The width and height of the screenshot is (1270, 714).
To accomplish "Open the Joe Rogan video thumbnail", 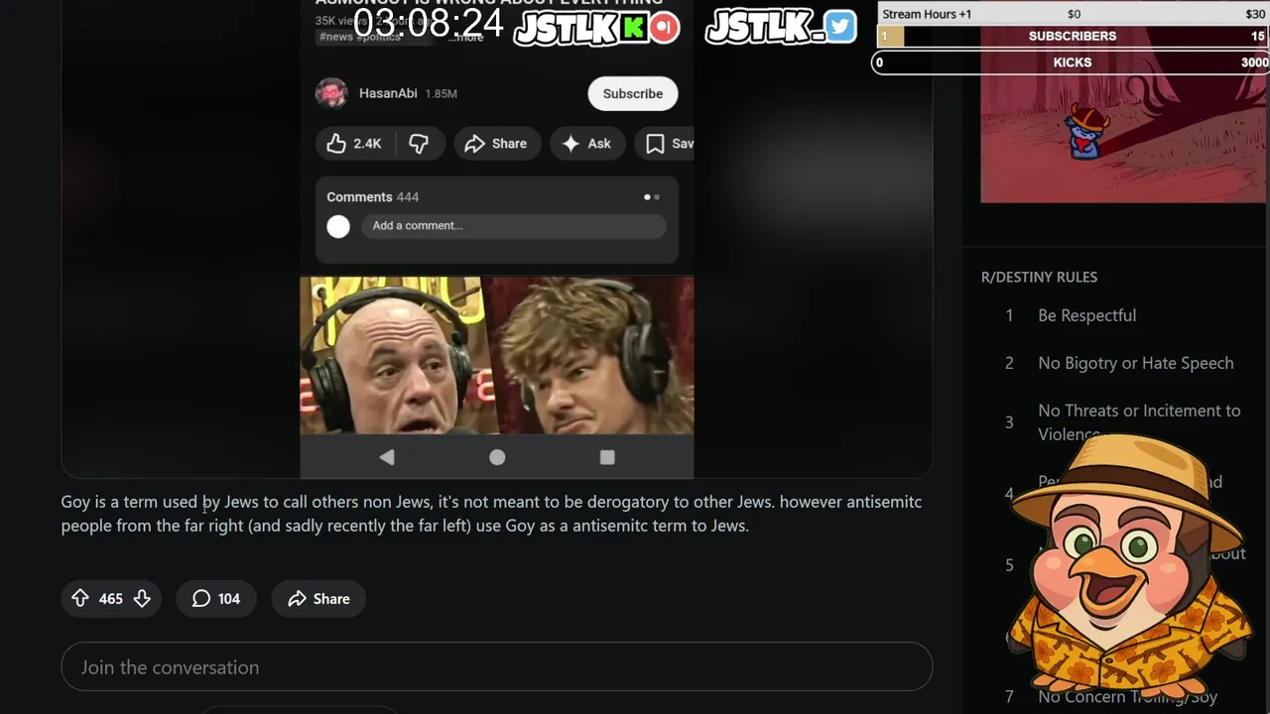I will 496,355.
